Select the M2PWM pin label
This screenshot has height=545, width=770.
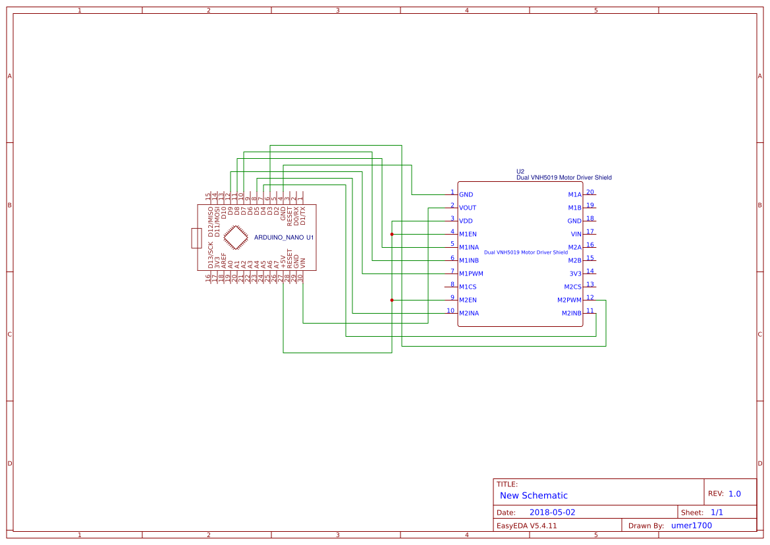[569, 301]
